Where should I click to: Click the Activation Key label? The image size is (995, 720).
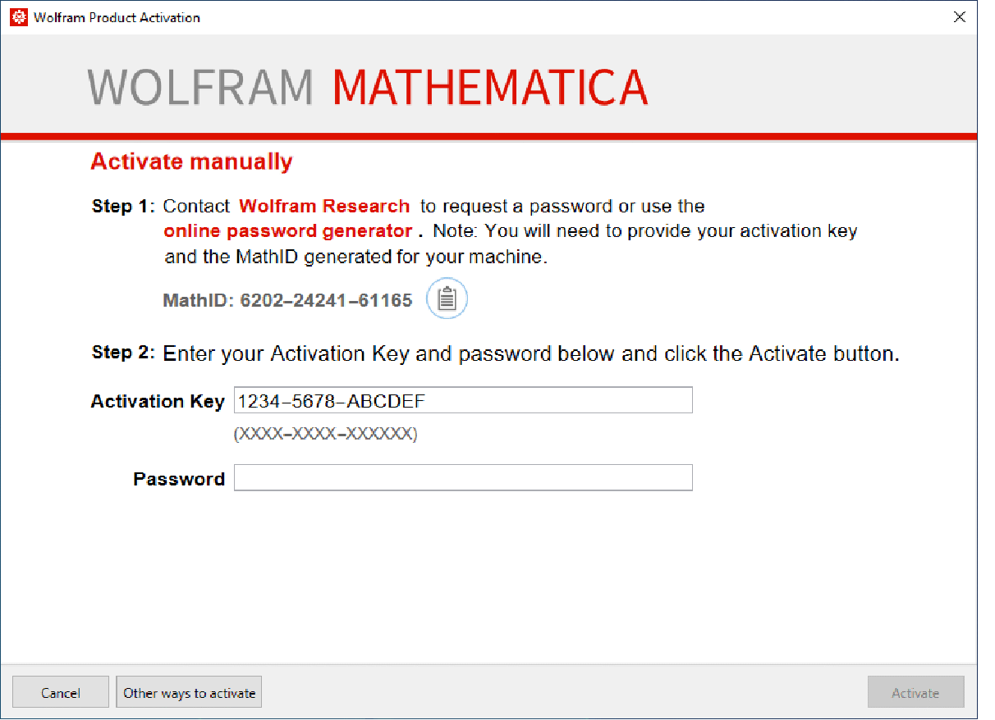(x=158, y=402)
